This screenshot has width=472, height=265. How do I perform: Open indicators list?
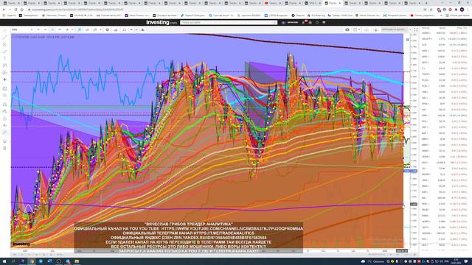coord(95,29)
